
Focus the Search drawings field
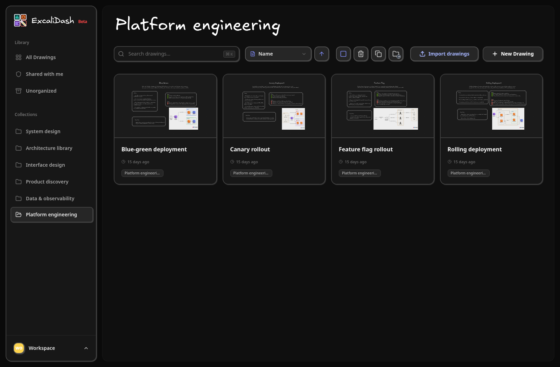177,54
